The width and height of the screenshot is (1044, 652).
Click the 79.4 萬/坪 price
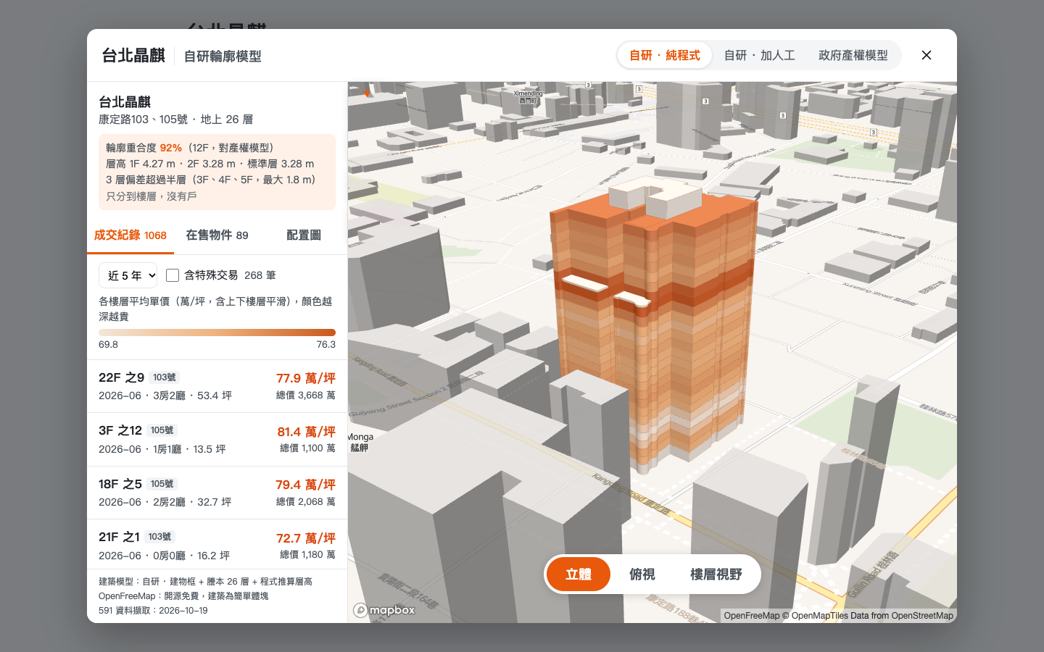click(305, 485)
